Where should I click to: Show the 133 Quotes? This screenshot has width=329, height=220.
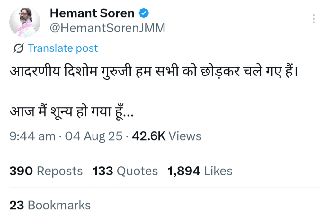[125, 171]
